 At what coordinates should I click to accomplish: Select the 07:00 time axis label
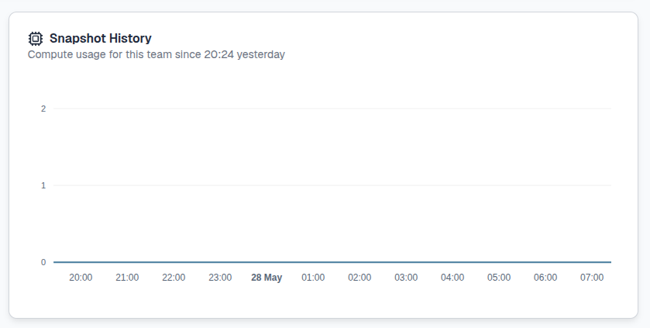[592, 278]
